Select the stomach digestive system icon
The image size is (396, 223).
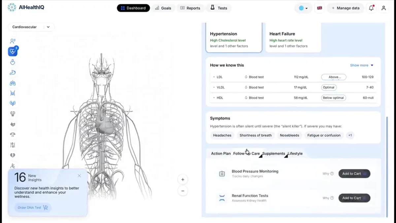13,73
